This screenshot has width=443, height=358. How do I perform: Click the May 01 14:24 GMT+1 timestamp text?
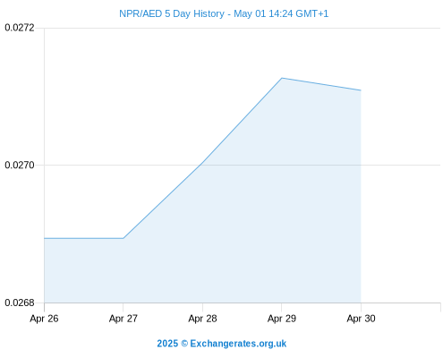tap(281, 13)
